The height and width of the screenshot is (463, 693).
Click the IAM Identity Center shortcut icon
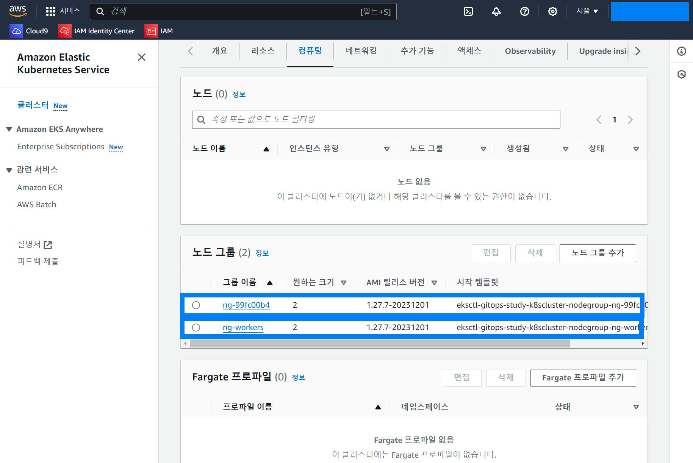pyautogui.click(x=64, y=31)
